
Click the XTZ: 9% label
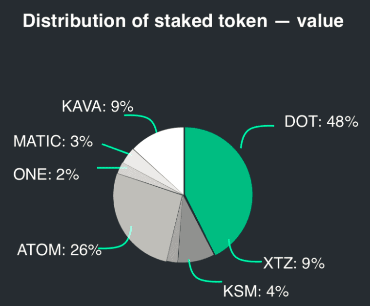[294, 263]
